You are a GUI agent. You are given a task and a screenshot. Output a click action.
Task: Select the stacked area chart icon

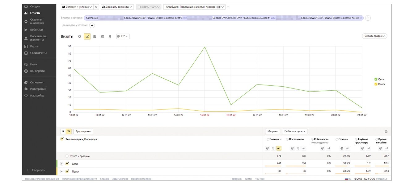click(95, 36)
